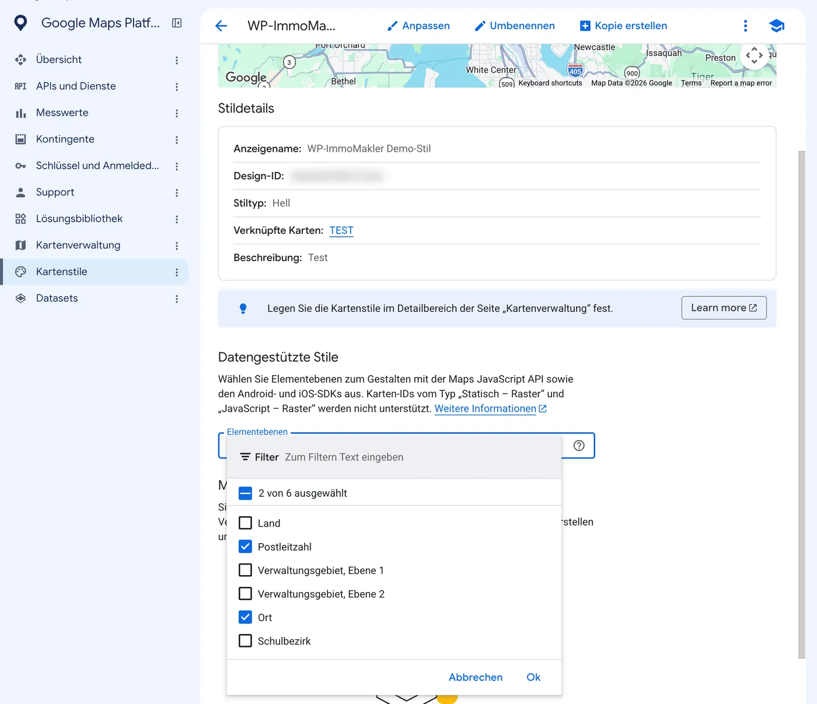Click the Google Maps Platform pin logo
This screenshot has width=817, height=704.
tap(20, 23)
